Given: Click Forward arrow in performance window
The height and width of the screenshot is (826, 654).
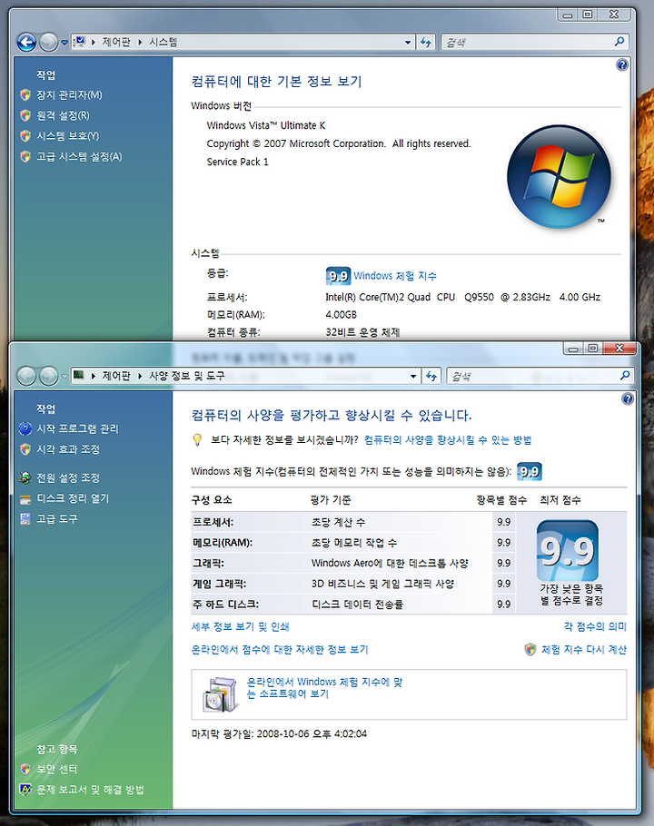Looking at the screenshot, I should click(x=48, y=376).
